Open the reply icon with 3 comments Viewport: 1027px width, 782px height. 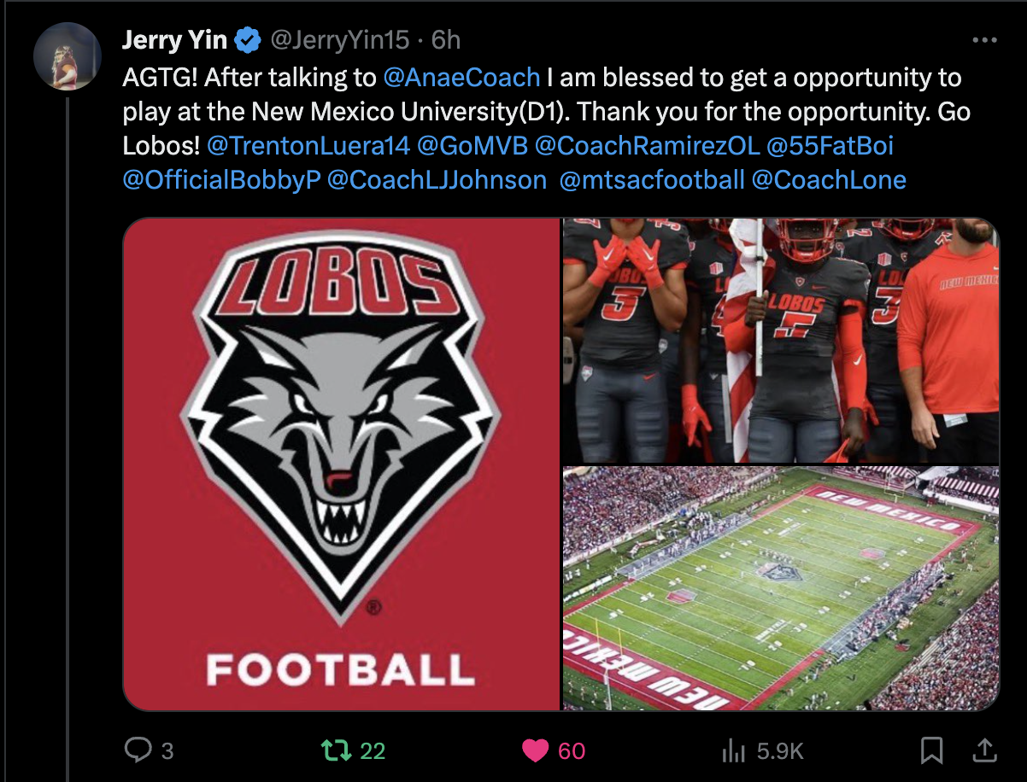point(138,750)
